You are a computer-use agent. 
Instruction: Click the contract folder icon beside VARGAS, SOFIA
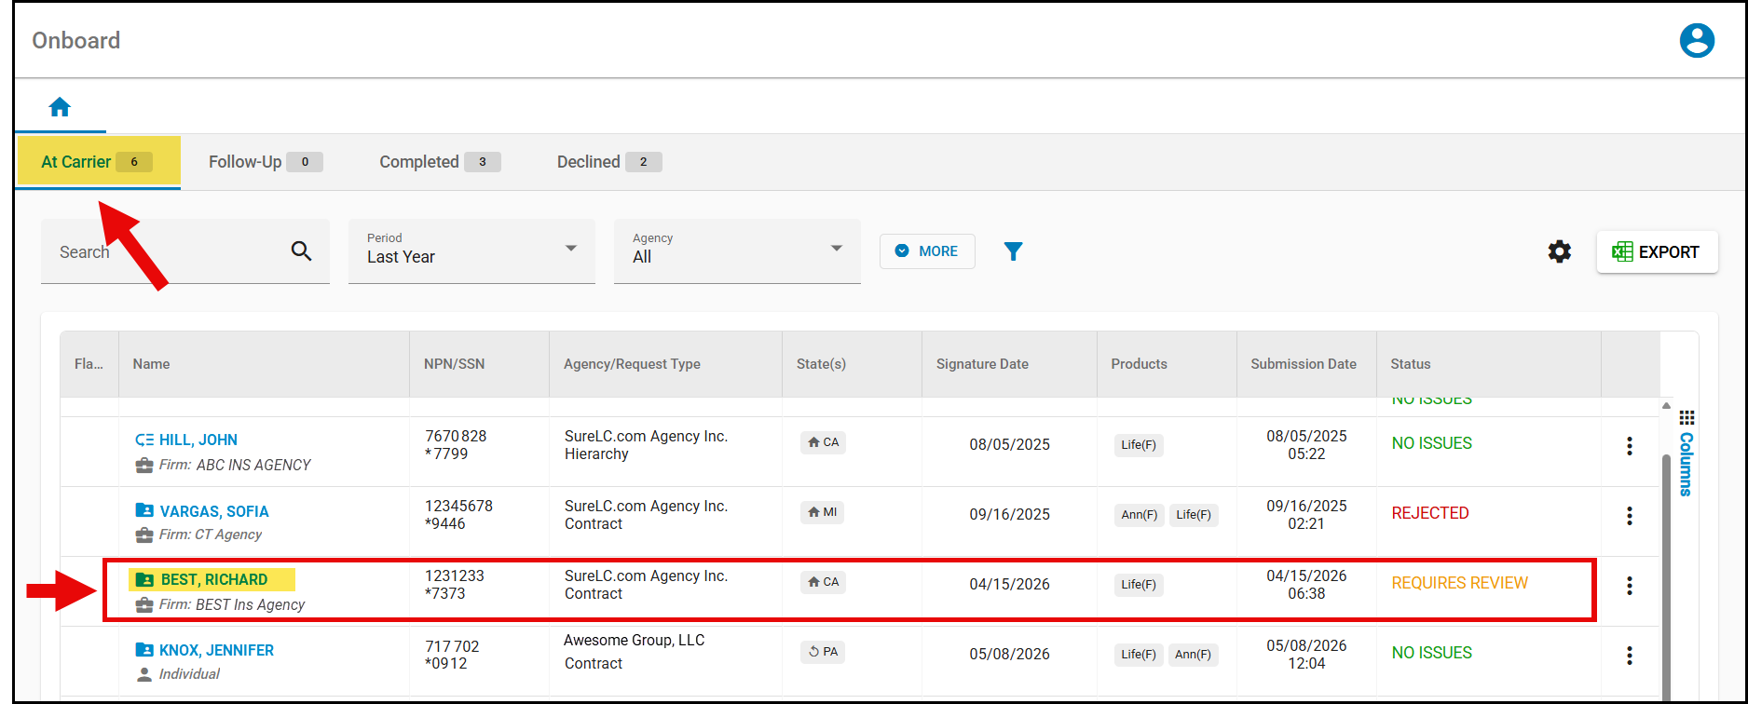[144, 510]
